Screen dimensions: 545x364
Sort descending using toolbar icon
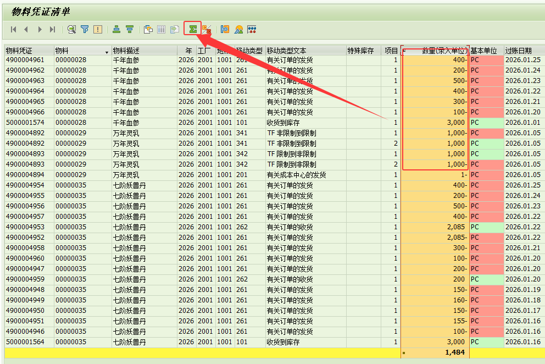coord(130,29)
